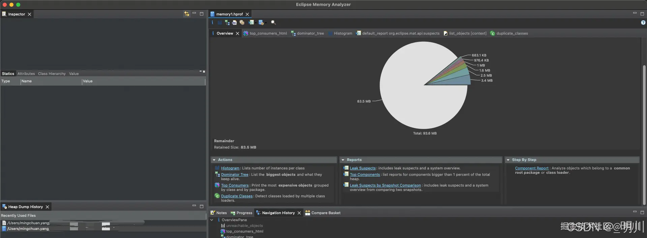This screenshot has height=238, width=647.
Task: Open the OQL query editor
Action: 234,23
